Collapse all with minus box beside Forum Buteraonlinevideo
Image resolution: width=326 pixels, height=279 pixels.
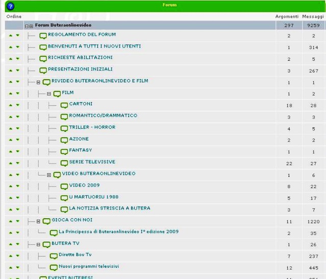click(x=27, y=26)
